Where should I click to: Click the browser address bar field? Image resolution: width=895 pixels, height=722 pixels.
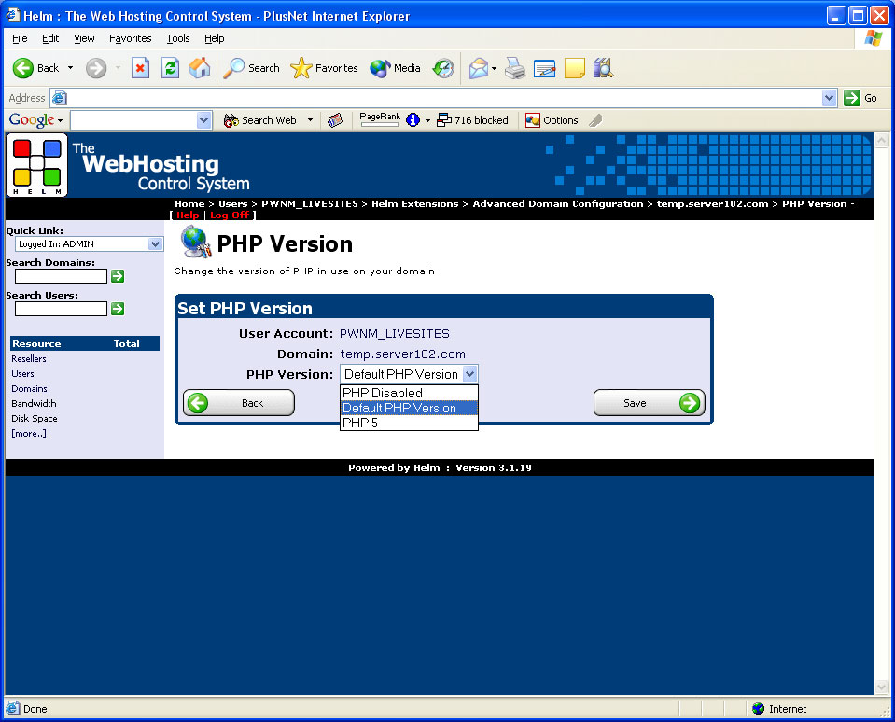(x=443, y=98)
